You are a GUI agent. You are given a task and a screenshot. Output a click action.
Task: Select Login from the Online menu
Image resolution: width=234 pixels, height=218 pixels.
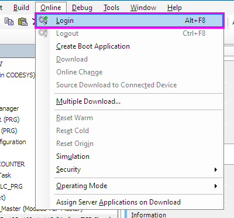(x=129, y=21)
